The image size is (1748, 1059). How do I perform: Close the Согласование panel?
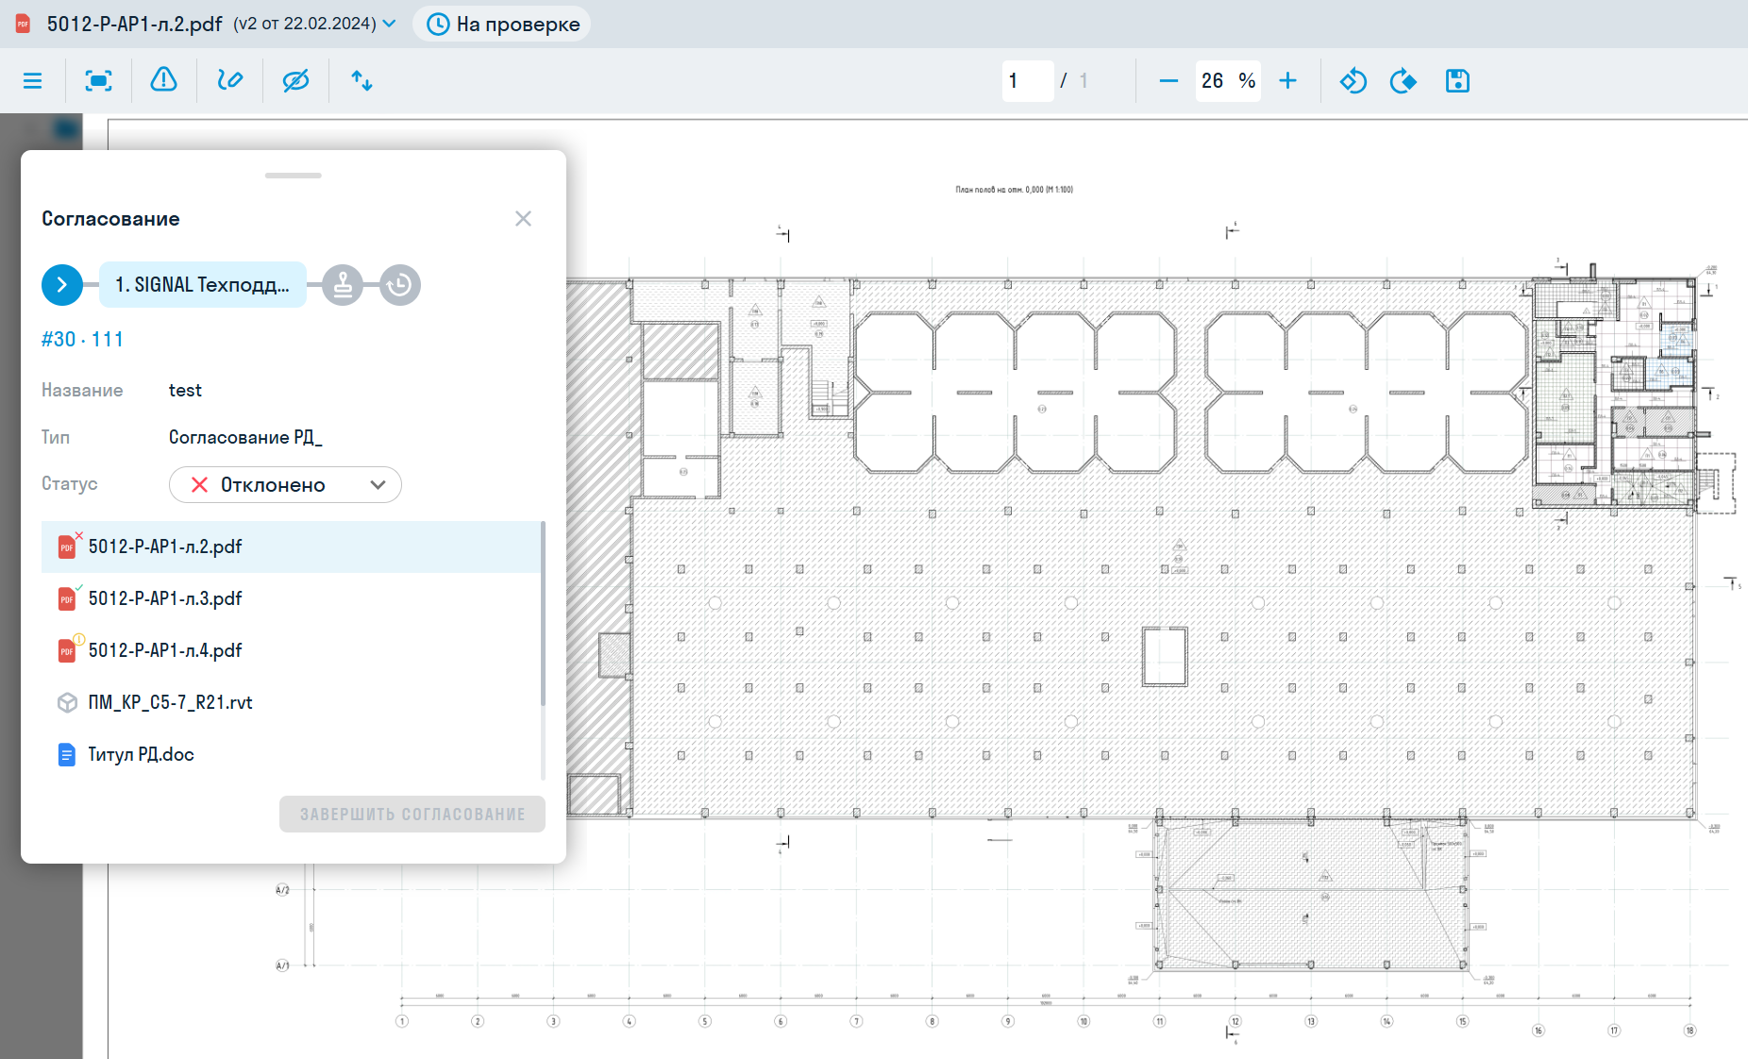(523, 219)
